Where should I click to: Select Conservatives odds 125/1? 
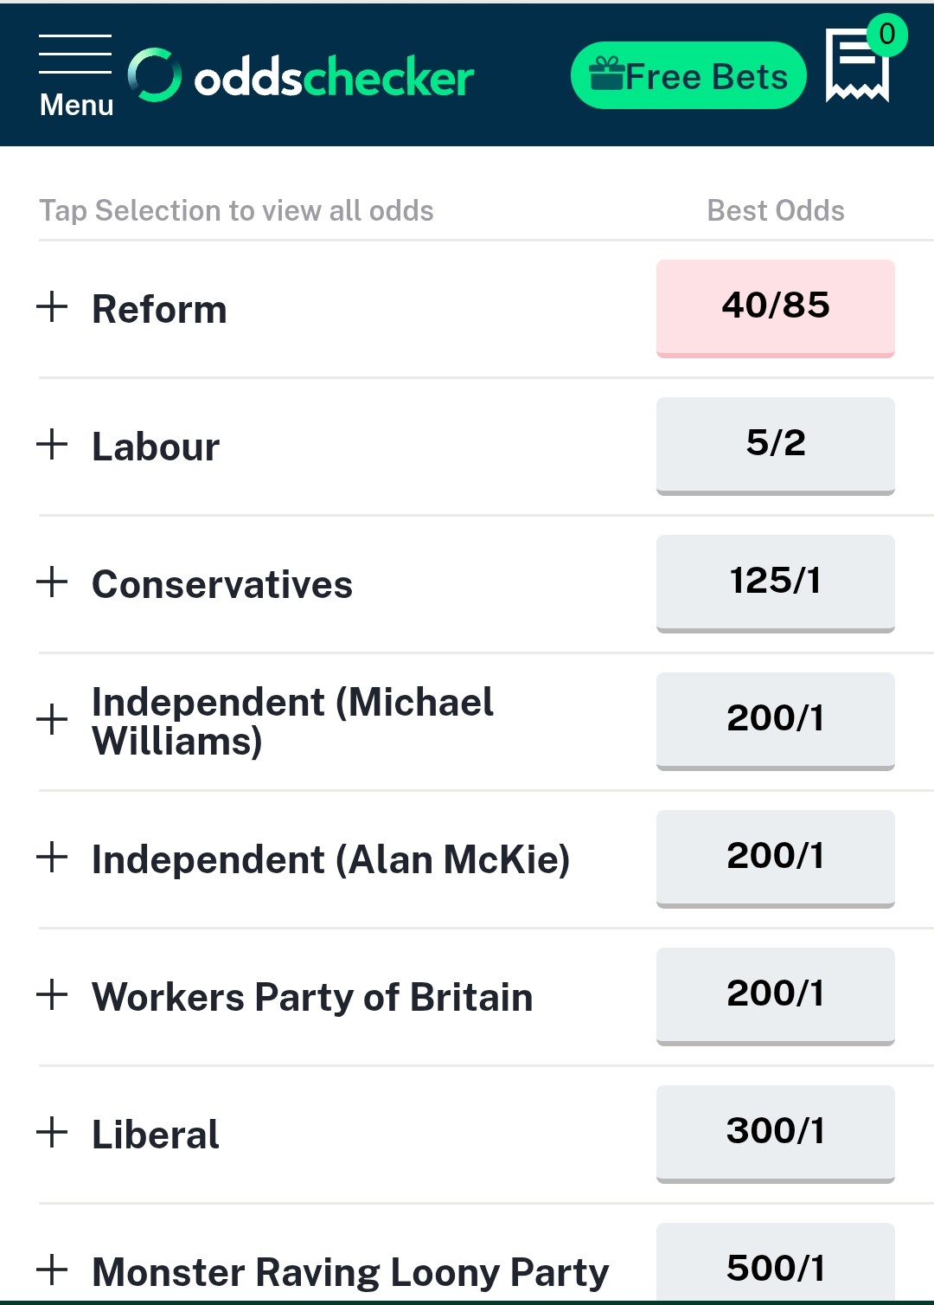click(x=776, y=583)
